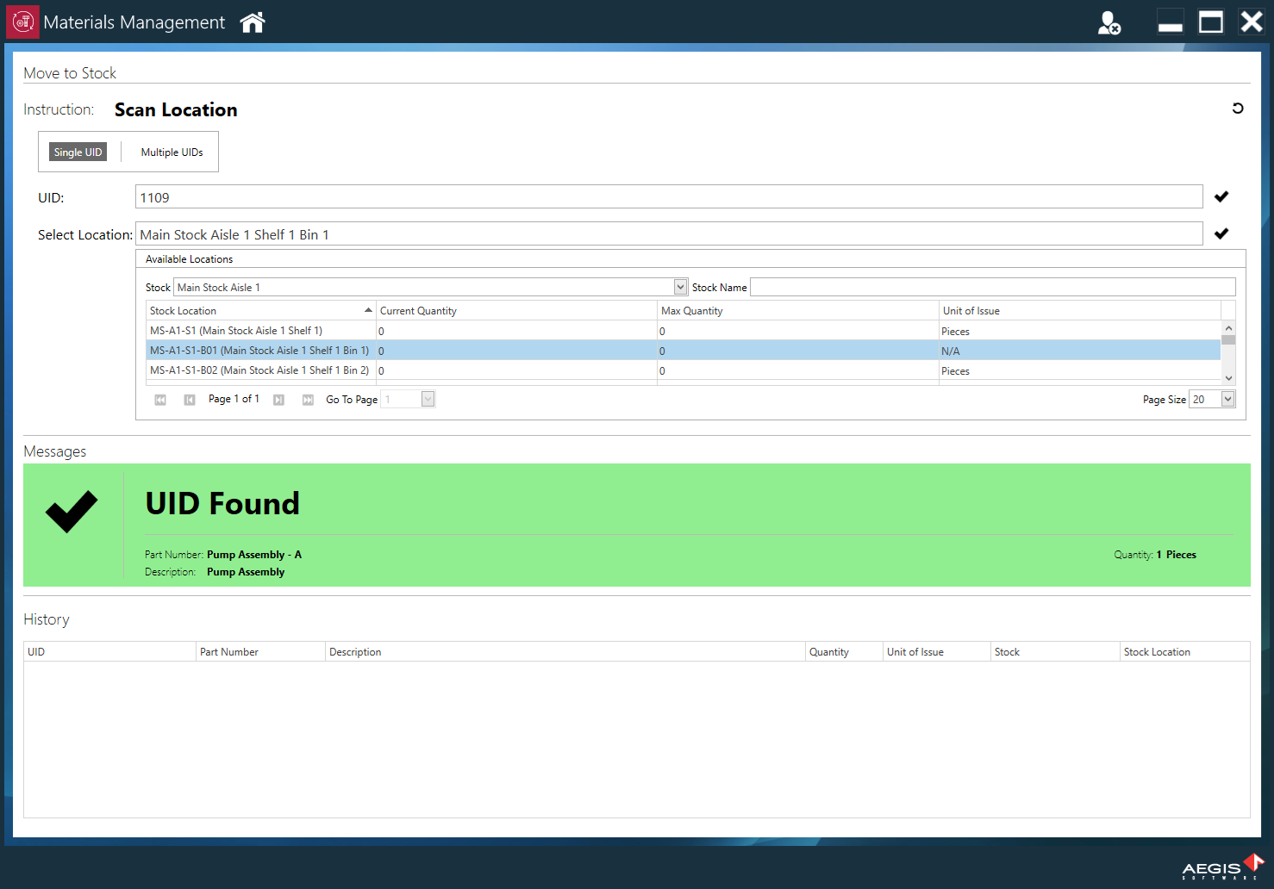Confirm Select Location with its checkmark icon
Image resolution: width=1274 pixels, height=889 pixels.
1221,234
